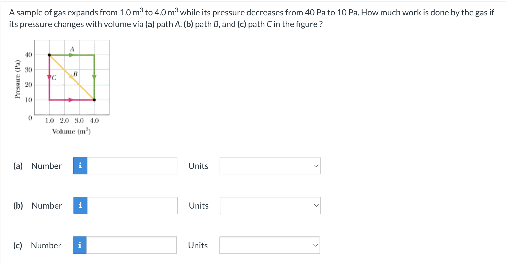This screenshot has height=264, width=506.
Task: Click the data point at 40 Pa, 1.0 m³
Action: point(49,54)
